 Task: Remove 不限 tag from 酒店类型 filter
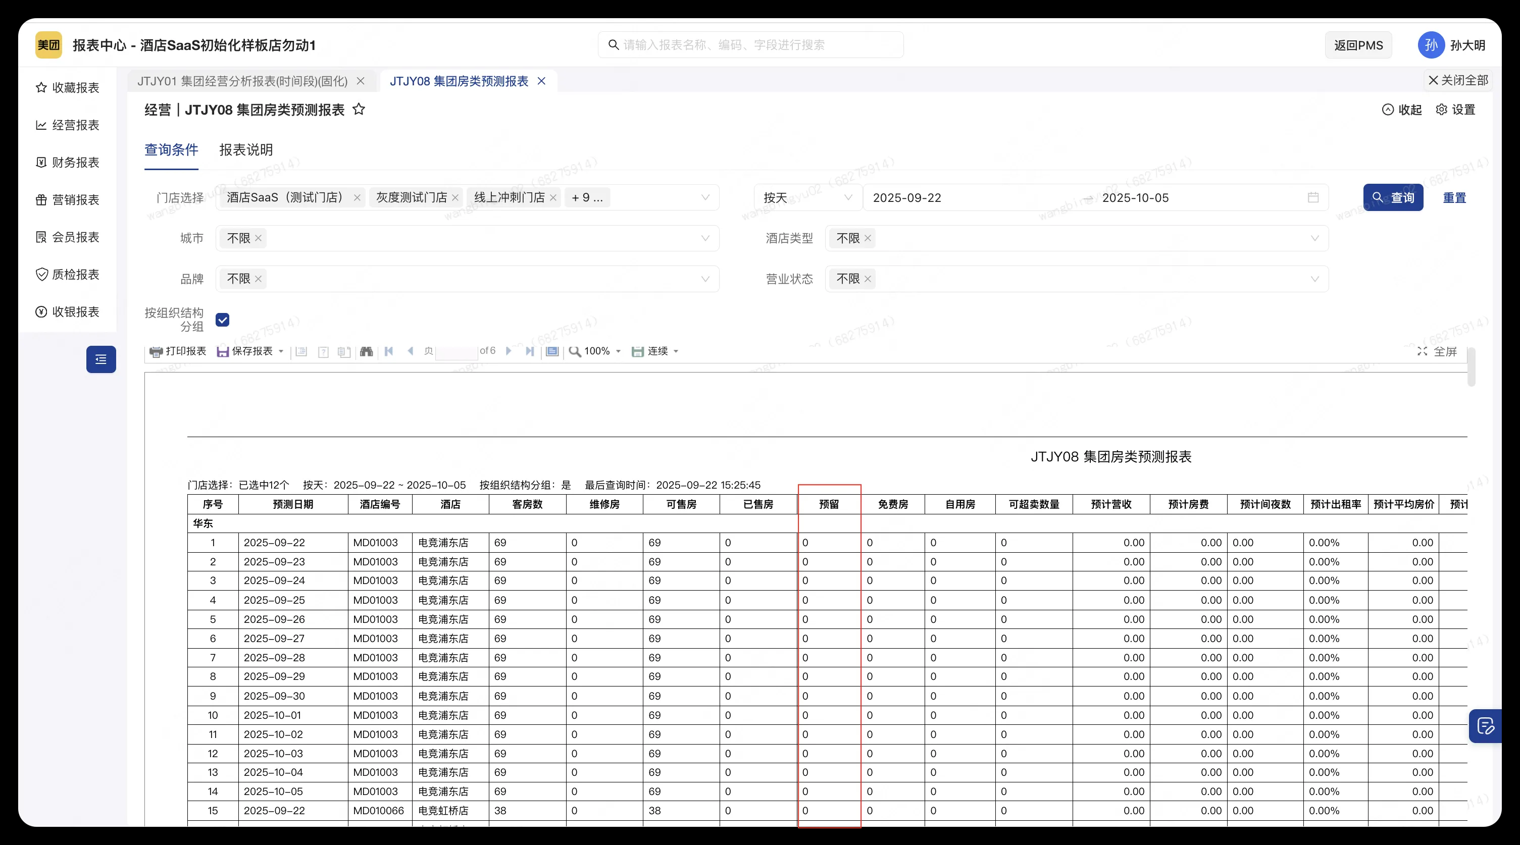pos(868,238)
